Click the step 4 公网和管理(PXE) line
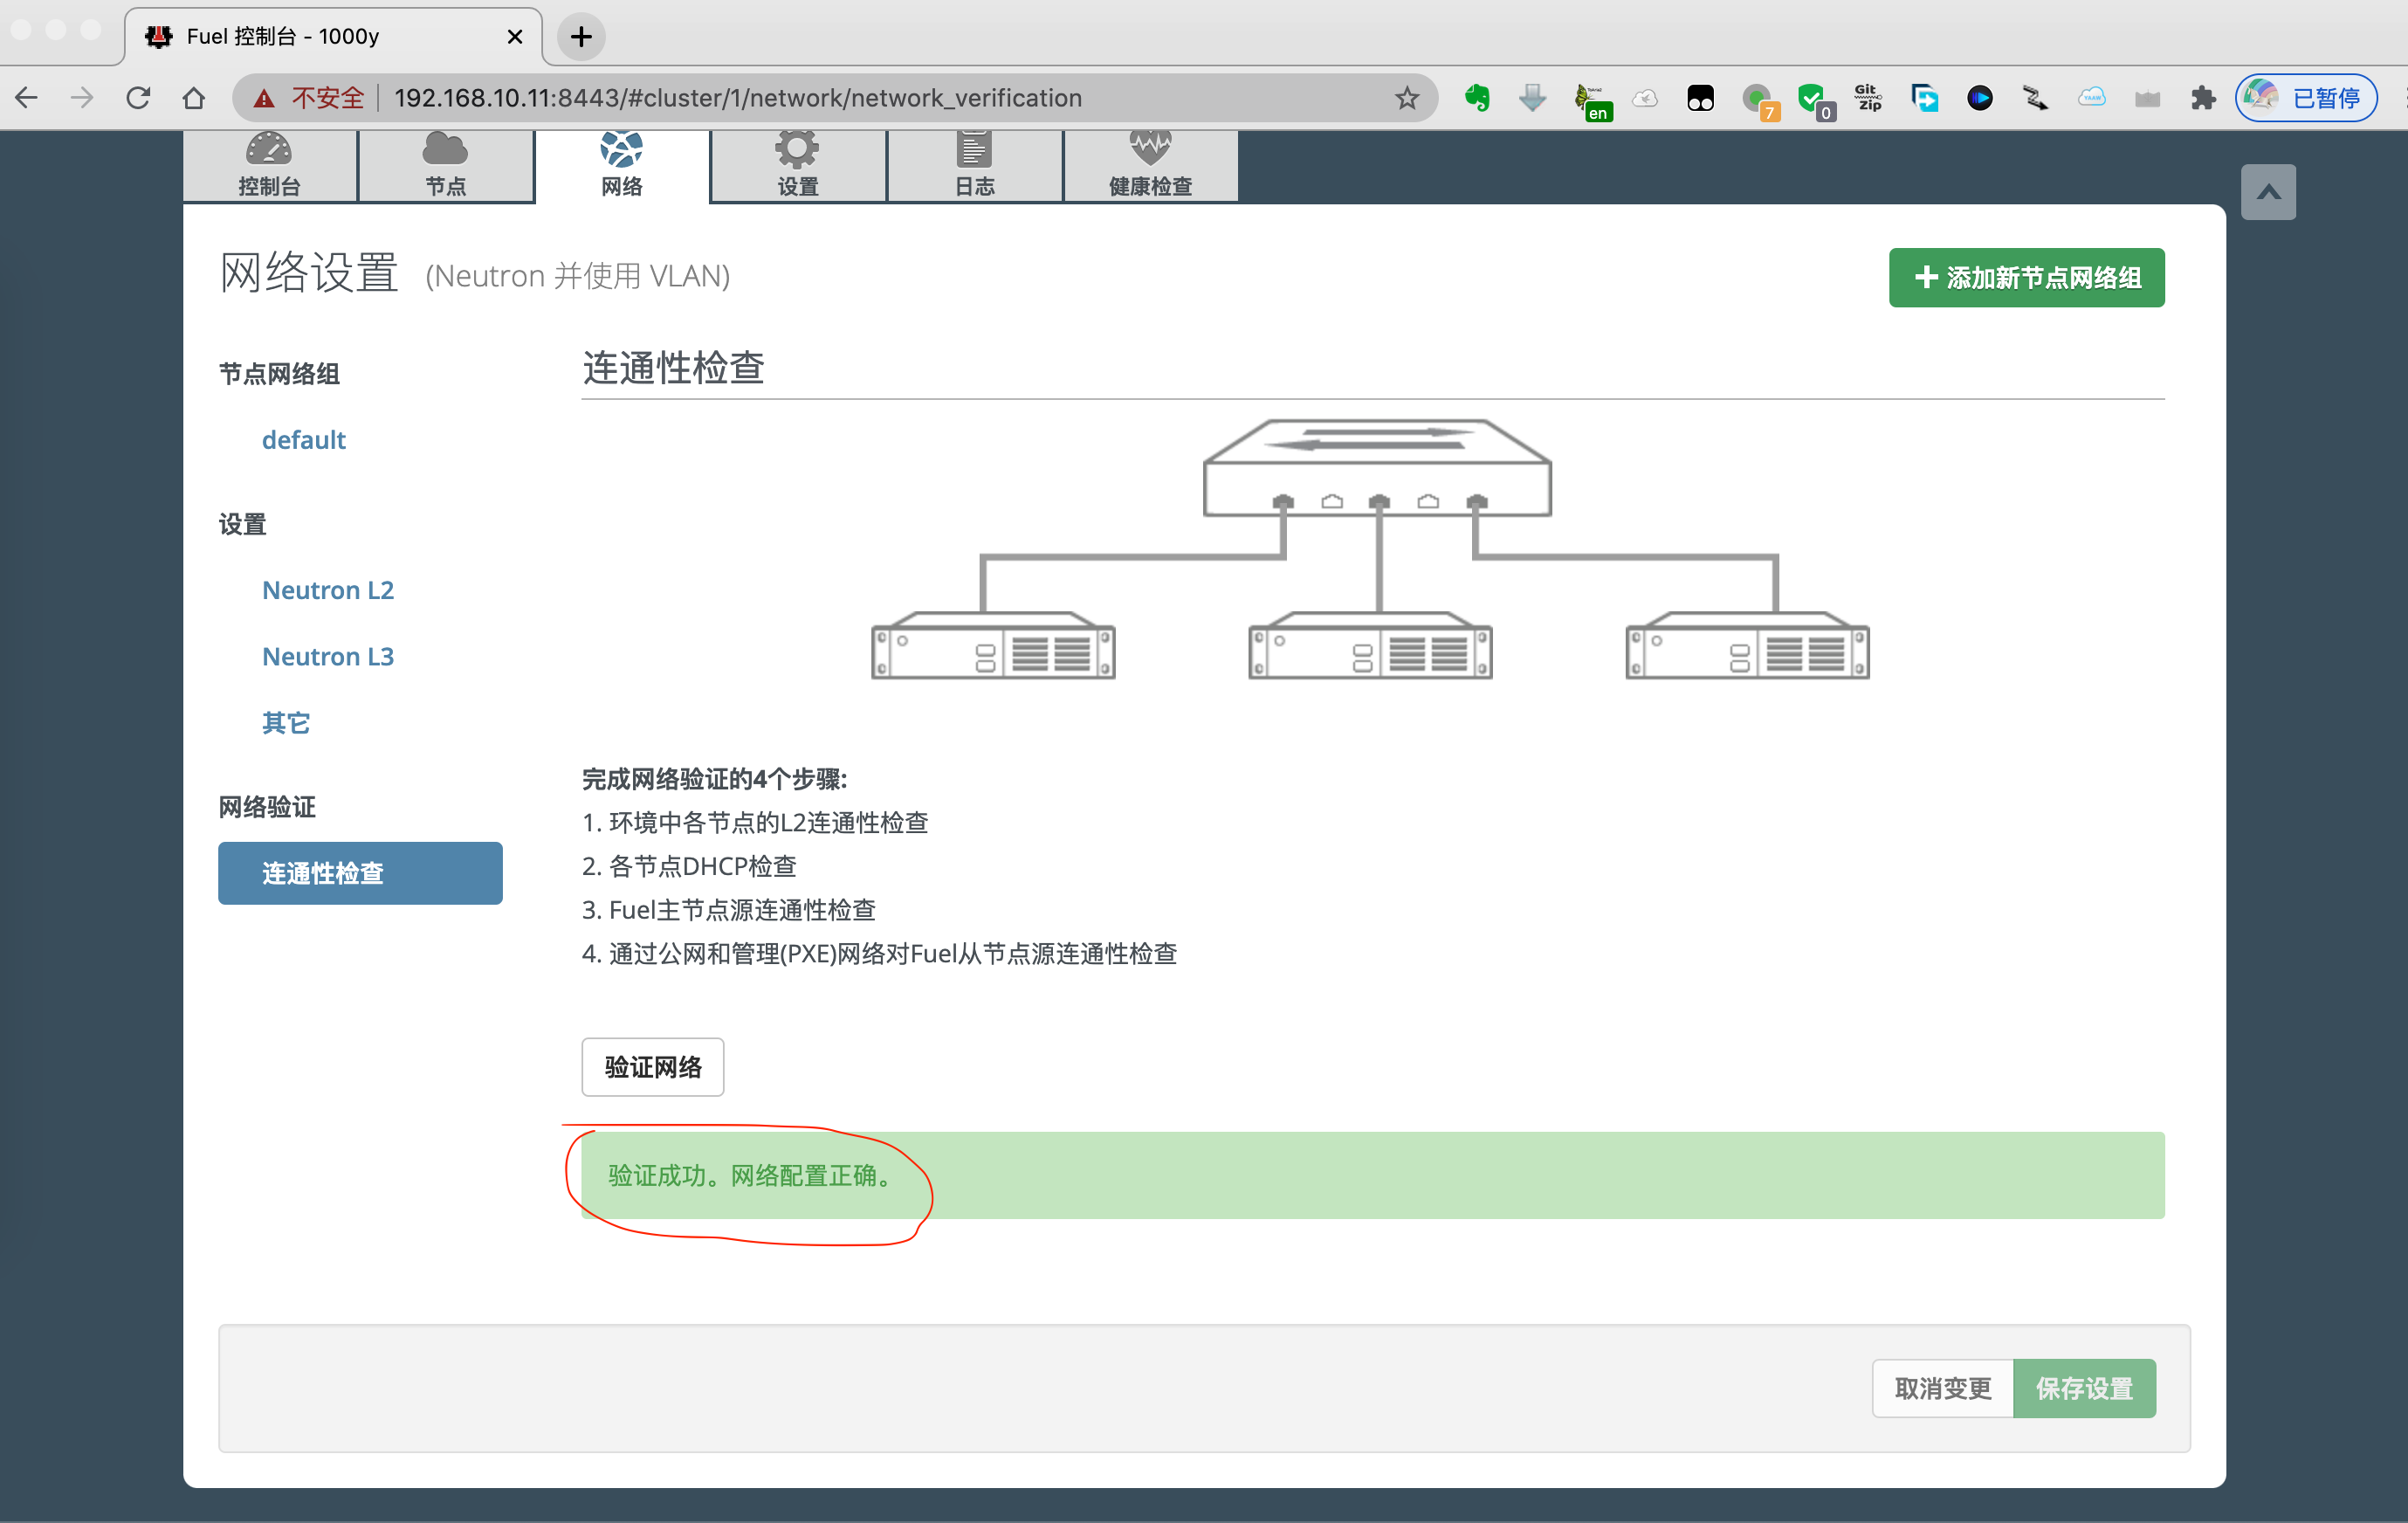 [879, 954]
